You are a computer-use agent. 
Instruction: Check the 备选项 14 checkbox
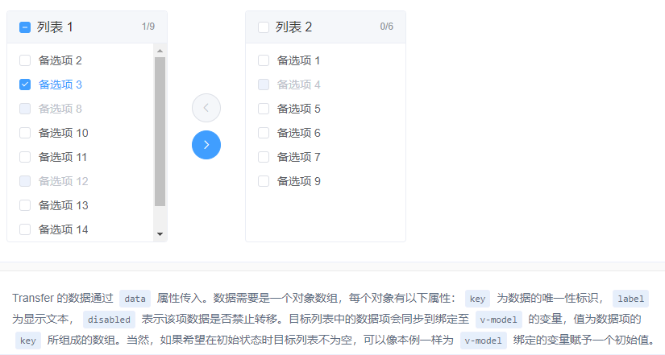coord(25,229)
